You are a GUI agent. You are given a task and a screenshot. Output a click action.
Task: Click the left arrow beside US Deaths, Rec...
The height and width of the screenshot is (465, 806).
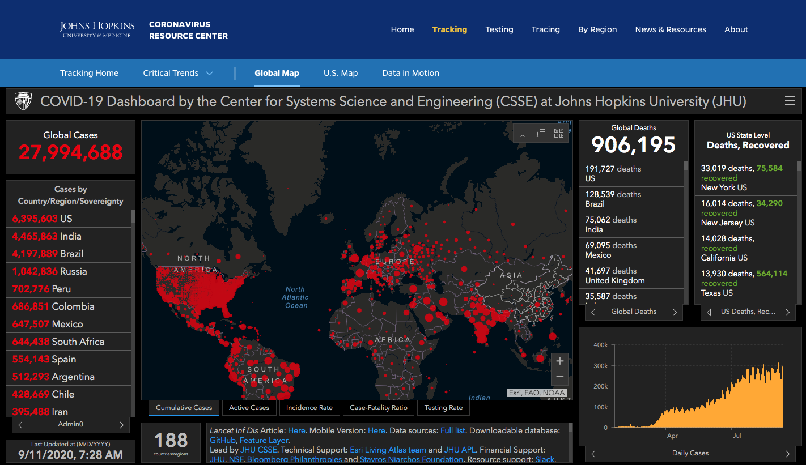tap(709, 312)
